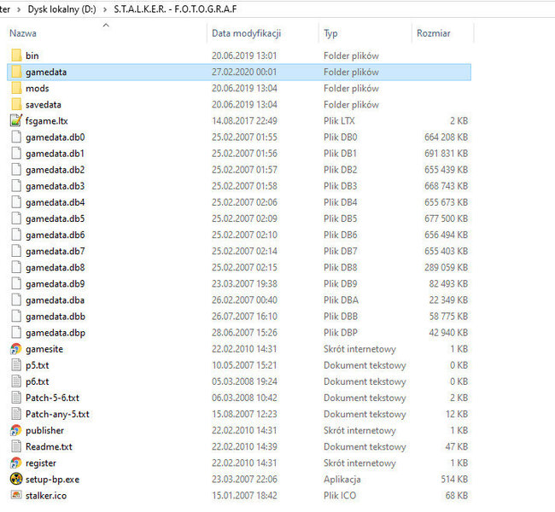Expand the chevron before Dysk lokalny (D:)
555x512 pixels.
(19, 9)
